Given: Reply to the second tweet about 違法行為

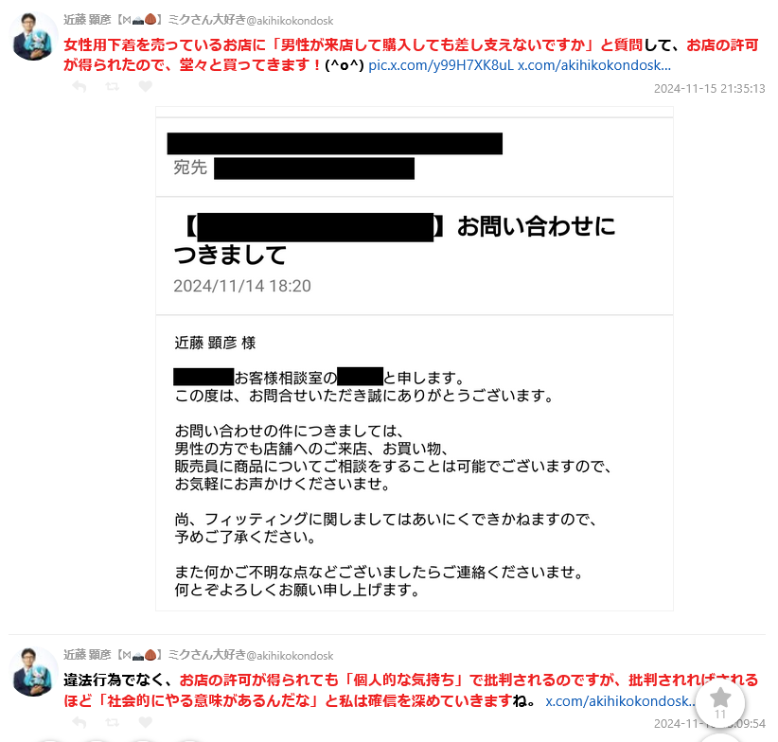Looking at the screenshot, I should (80, 722).
